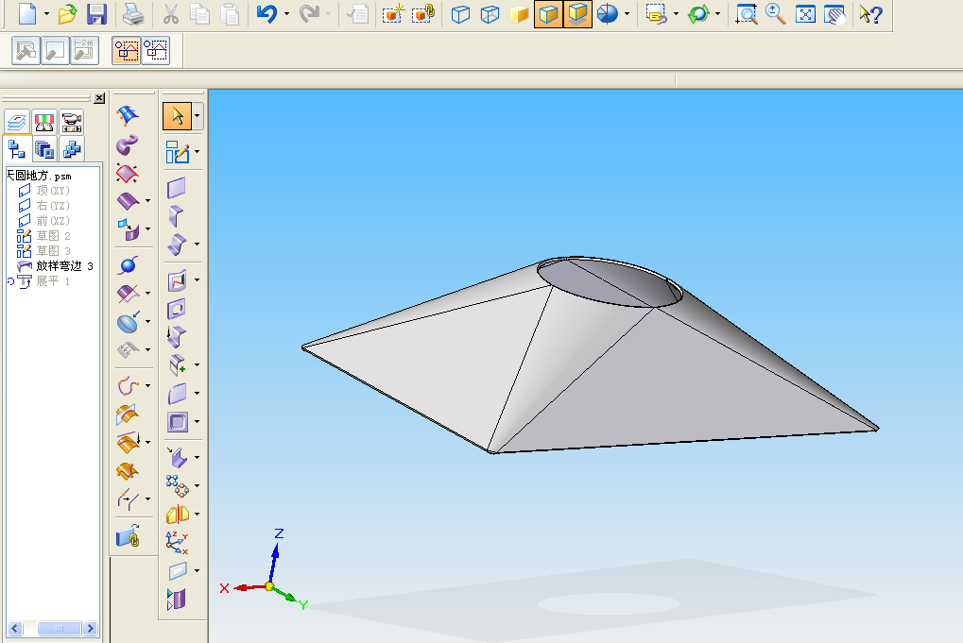The width and height of the screenshot is (963, 643).
Task: Activate the Zoom in/out magnifier tool
Action: [776, 13]
